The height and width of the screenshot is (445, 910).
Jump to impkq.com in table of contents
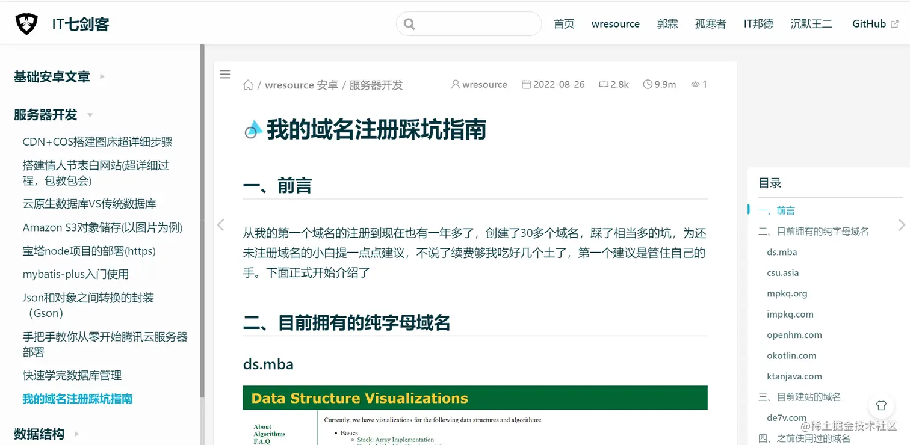tap(790, 314)
